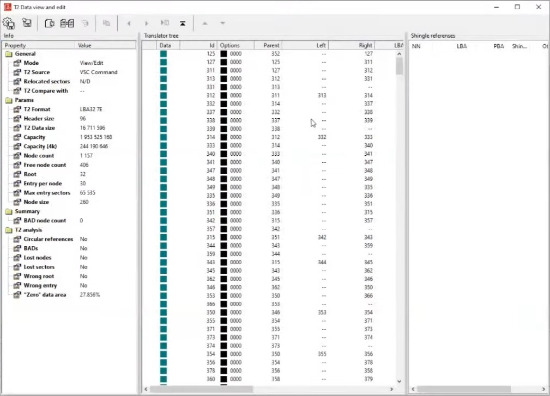This screenshot has height=396, width=550.
Task: Click the left arrow navigation toolbar icon
Action: point(129,23)
